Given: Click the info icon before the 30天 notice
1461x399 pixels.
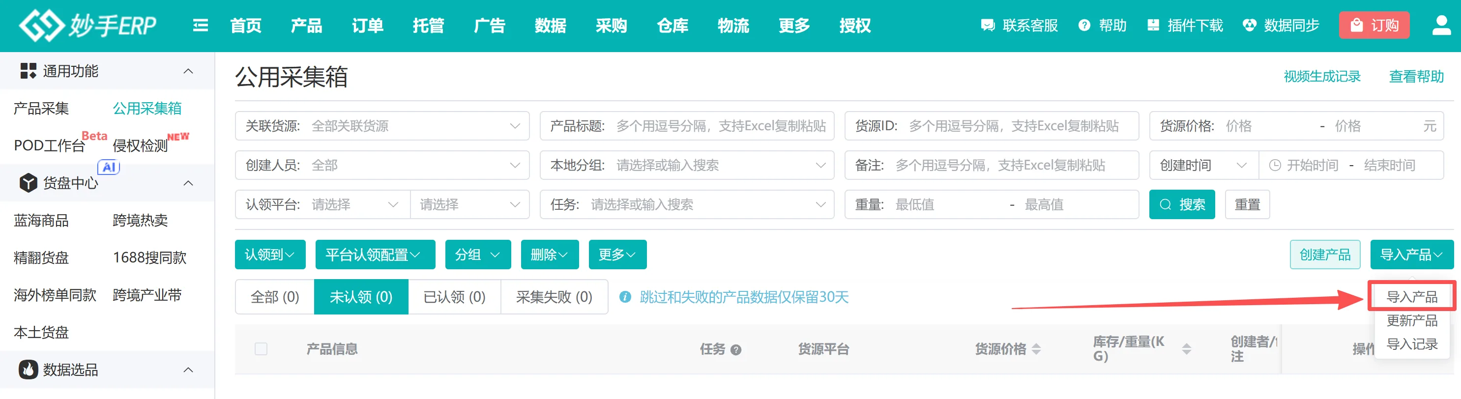Looking at the screenshot, I should tap(624, 297).
